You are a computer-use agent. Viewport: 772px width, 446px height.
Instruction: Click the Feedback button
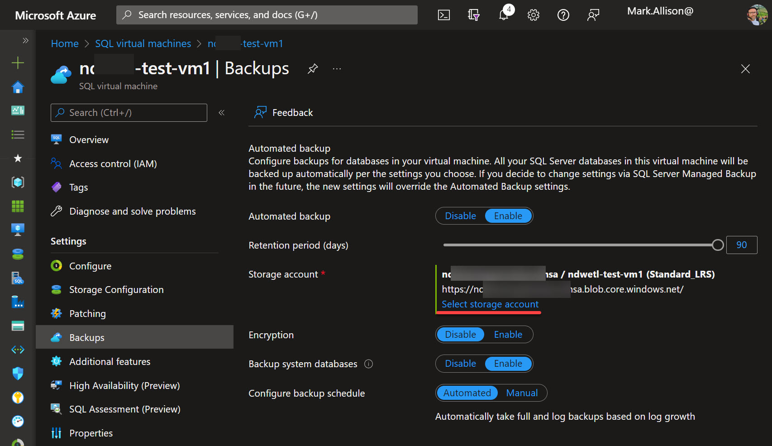coord(283,113)
